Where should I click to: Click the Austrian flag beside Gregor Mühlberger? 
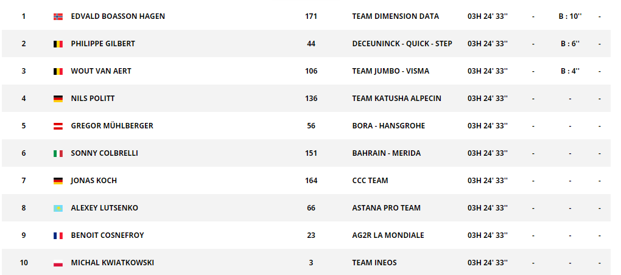(x=58, y=126)
